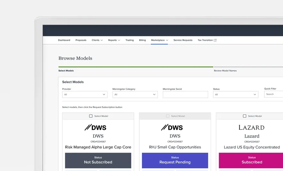Open the Dashboard nav item
The image size is (283, 171).
tap(64, 40)
